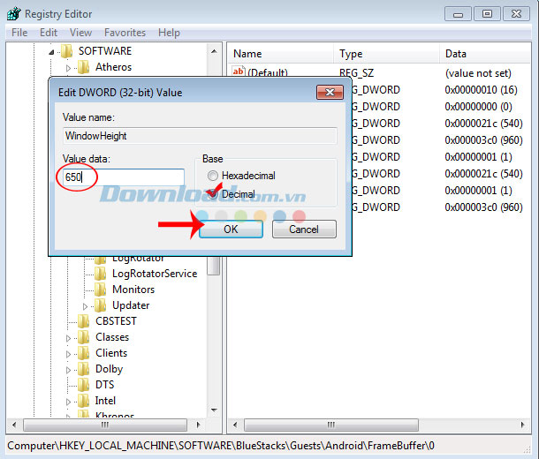Click the Registry Editor title bar icon

14,14
